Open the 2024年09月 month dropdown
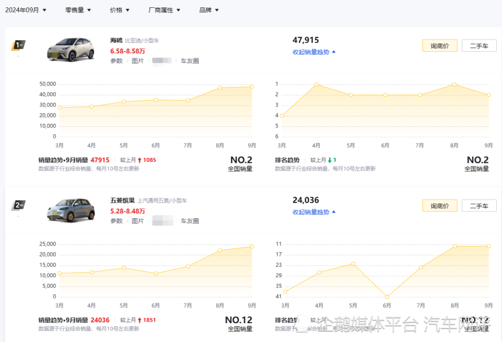This screenshot has width=502, height=342. tap(25, 9)
